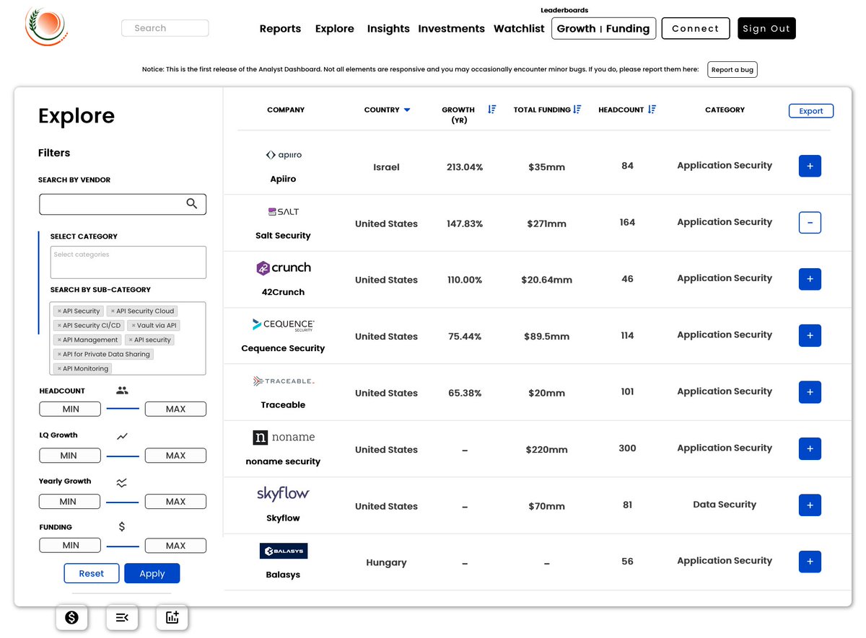Set LQ Growth MAX field
The width and height of the screenshot is (866, 638).
pyautogui.click(x=175, y=456)
